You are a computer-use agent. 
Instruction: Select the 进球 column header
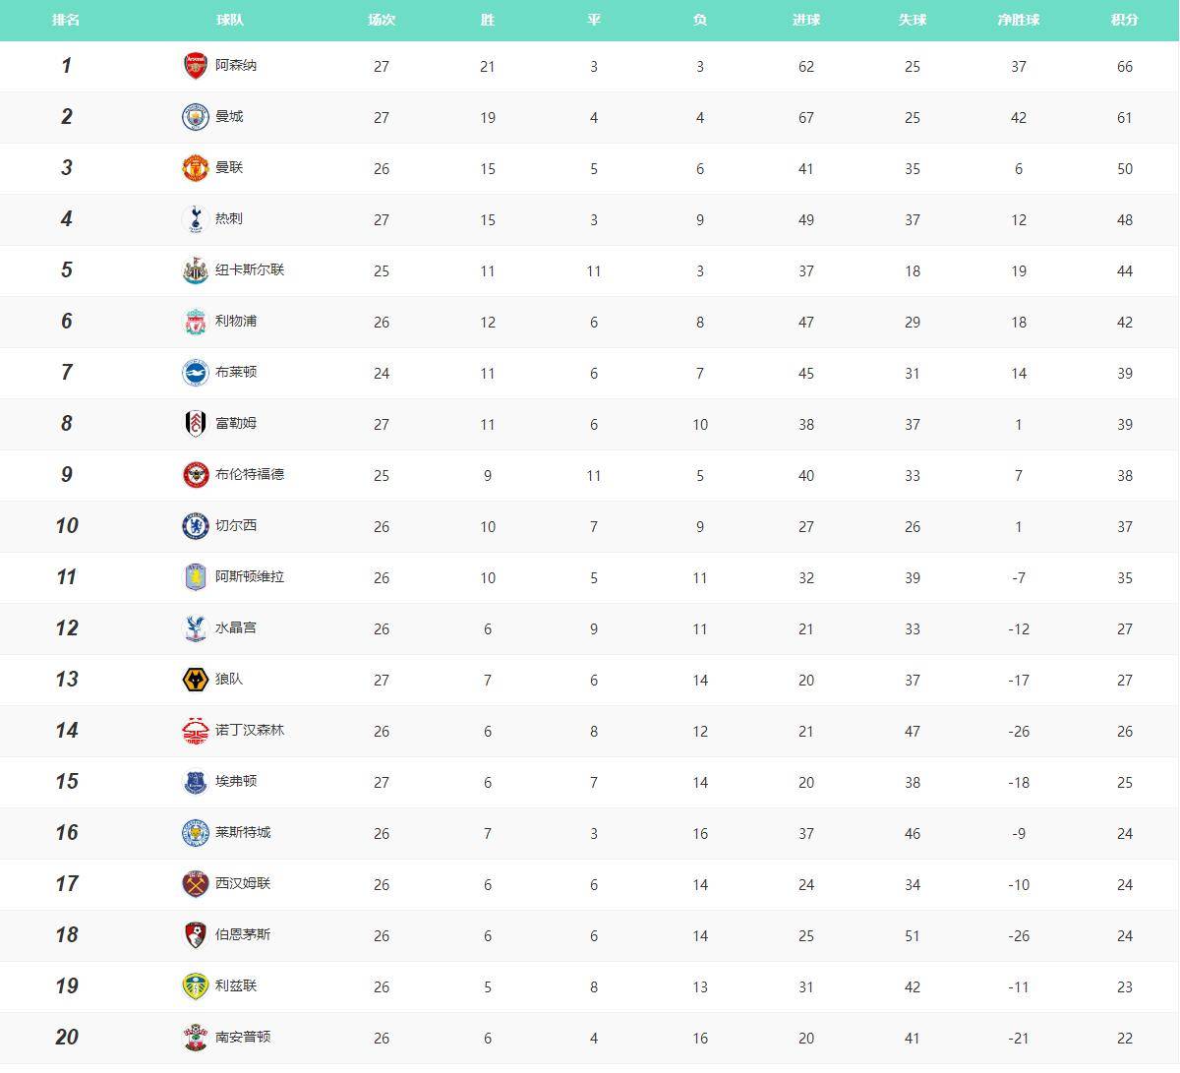[x=805, y=20]
